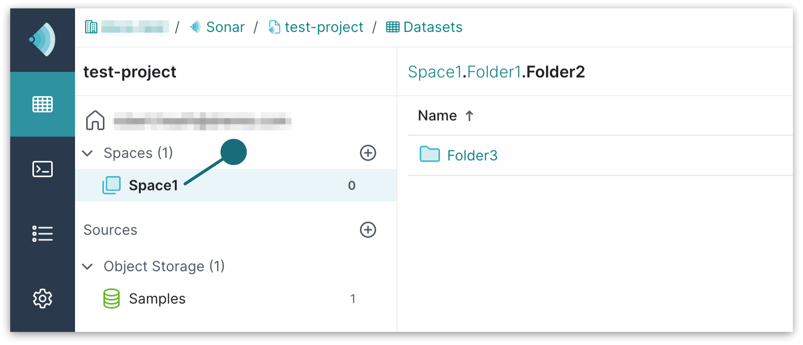Collapse the Spaces section chevron
Image resolution: width=803 pixels, height=345 pixels.
tap(88, 153)
